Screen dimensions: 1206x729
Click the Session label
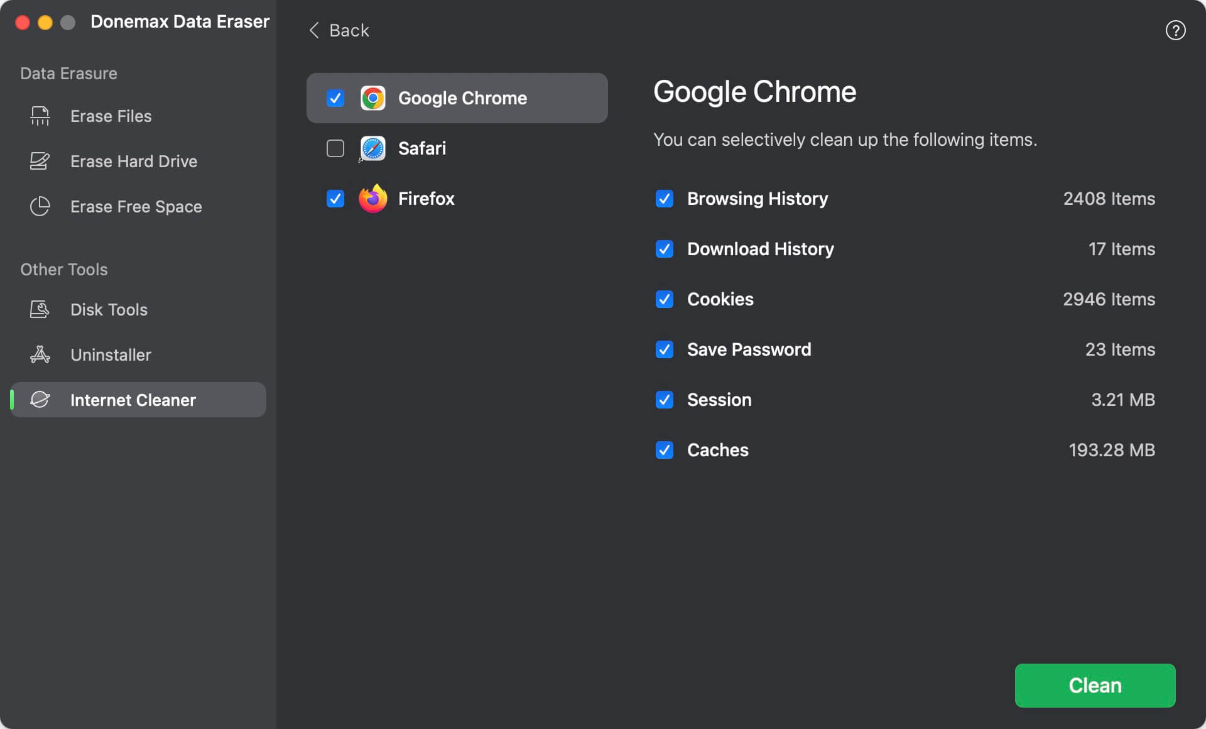[719, 400]
